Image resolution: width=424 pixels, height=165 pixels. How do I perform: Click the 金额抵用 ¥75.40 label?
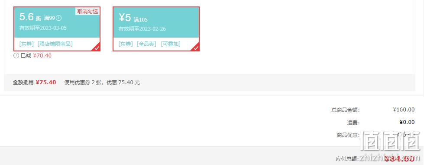point(34,82)
